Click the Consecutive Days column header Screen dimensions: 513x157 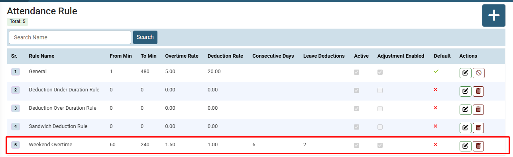[x=273, y=56]
